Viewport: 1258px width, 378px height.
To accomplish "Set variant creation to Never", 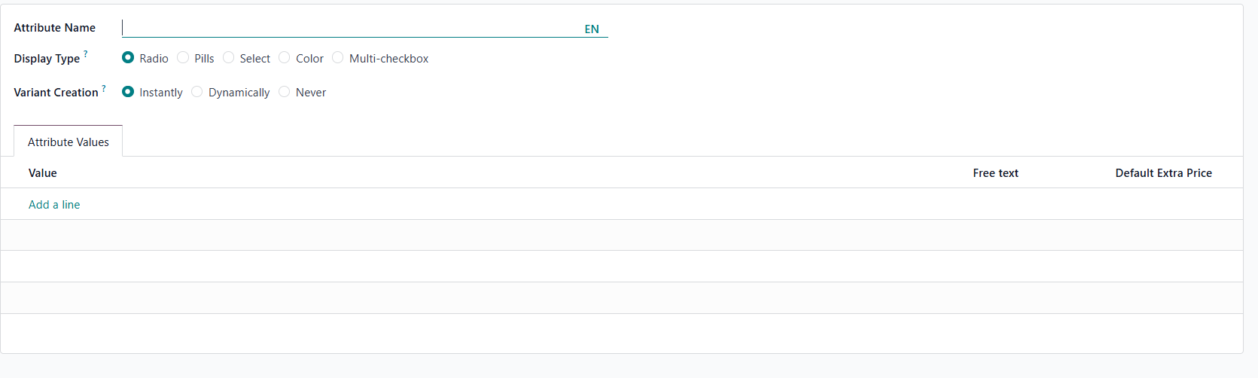I will [285, 91].
